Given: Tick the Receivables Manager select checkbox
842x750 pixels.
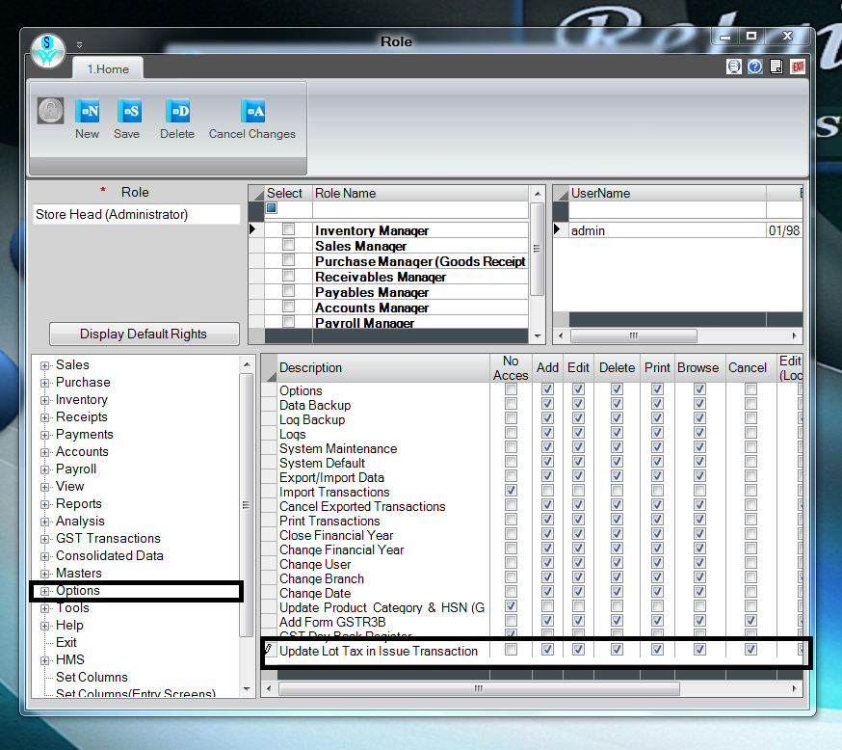Looking at the screenshot, I should click(288, 276).
